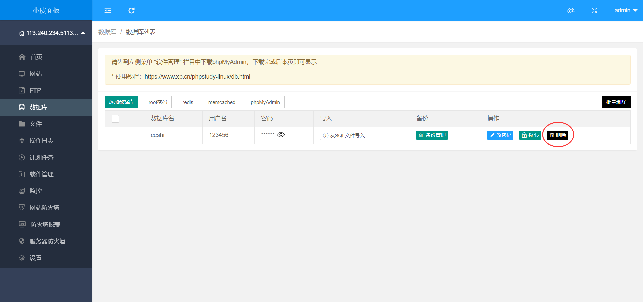Tick the select-all checkbox in the table header
The image size is (643, 302).
pos(115,119)
